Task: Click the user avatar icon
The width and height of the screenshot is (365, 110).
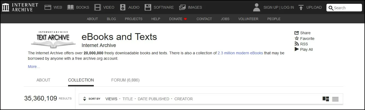Action: coord(256,7)
